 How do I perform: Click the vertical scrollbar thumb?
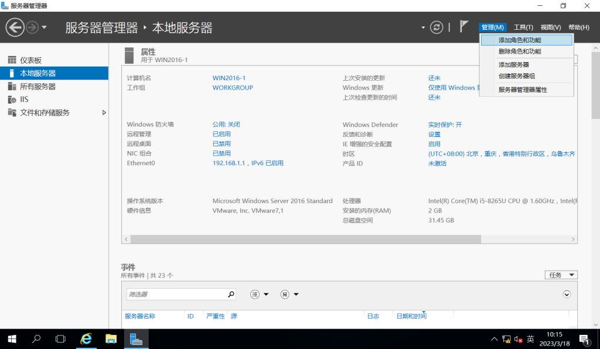[595, 86]
